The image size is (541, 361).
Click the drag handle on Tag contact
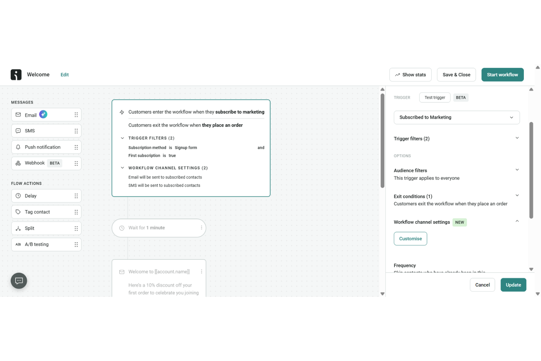76,212
